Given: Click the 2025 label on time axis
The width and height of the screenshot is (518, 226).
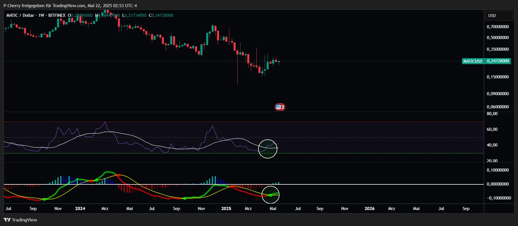Looking at the screenshot, I should pyautogui.click(x=226, y=209).
